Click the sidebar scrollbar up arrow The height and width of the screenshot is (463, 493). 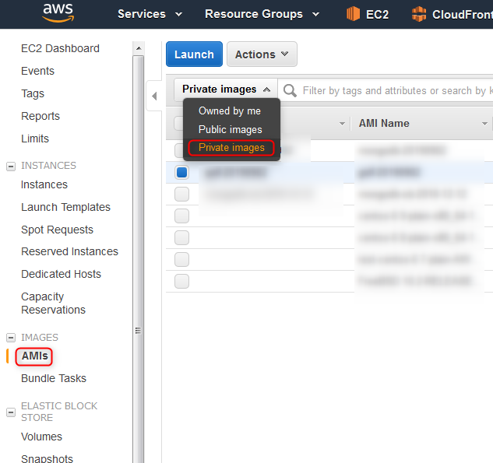tap(139, 48)
